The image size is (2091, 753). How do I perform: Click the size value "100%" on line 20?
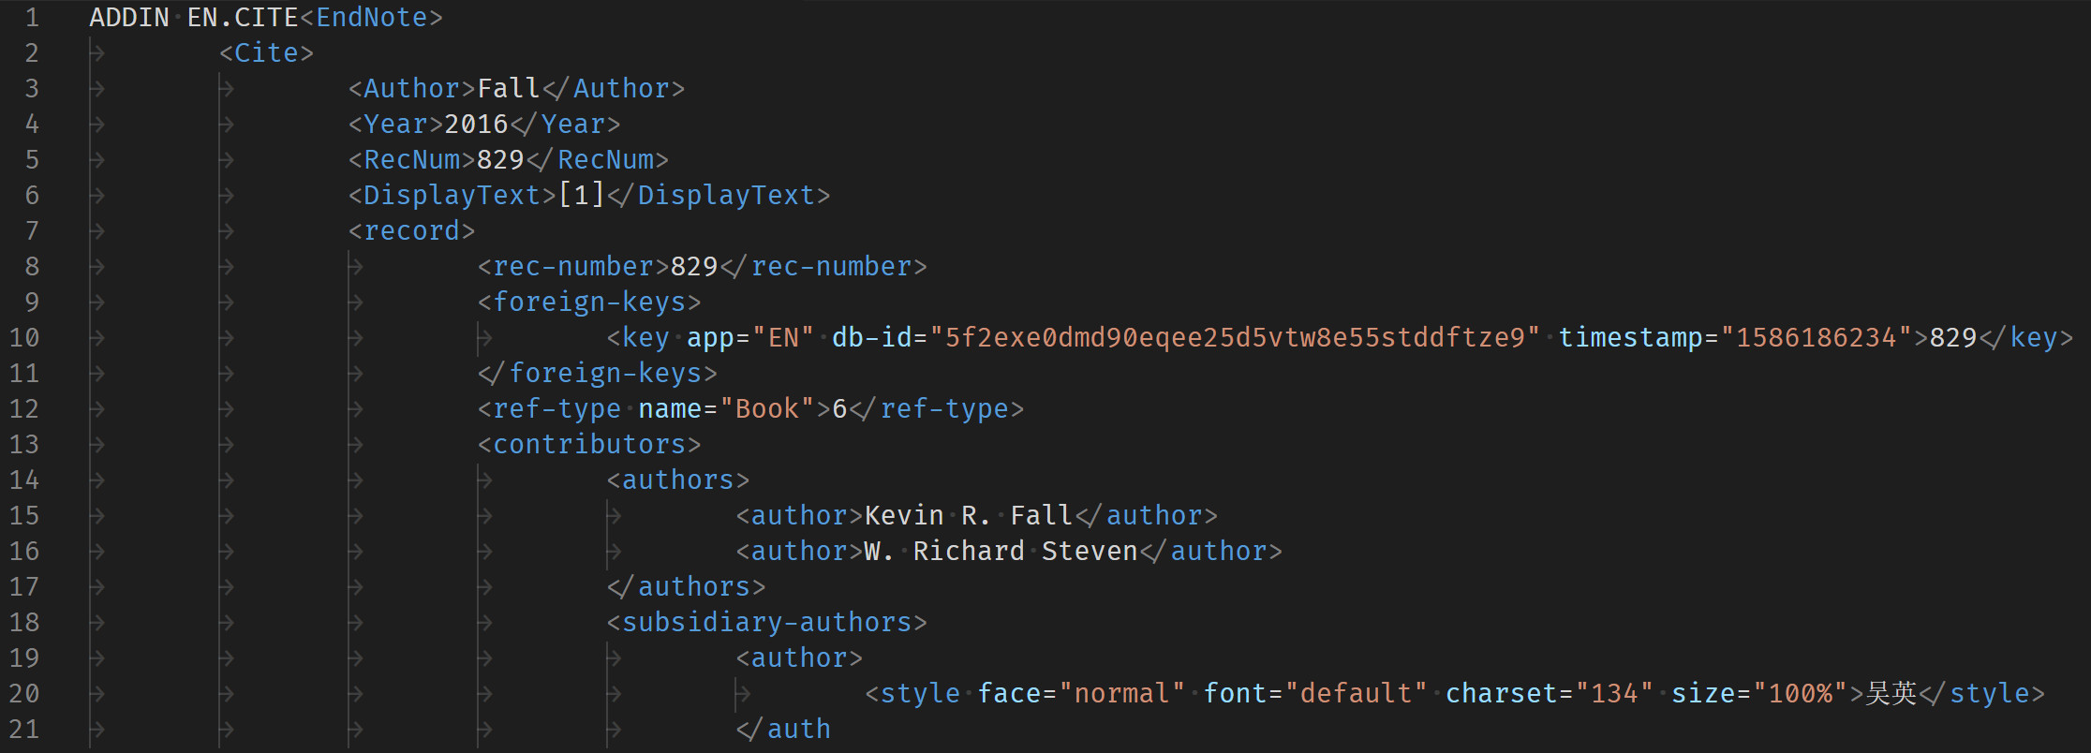pos(1800,693)
